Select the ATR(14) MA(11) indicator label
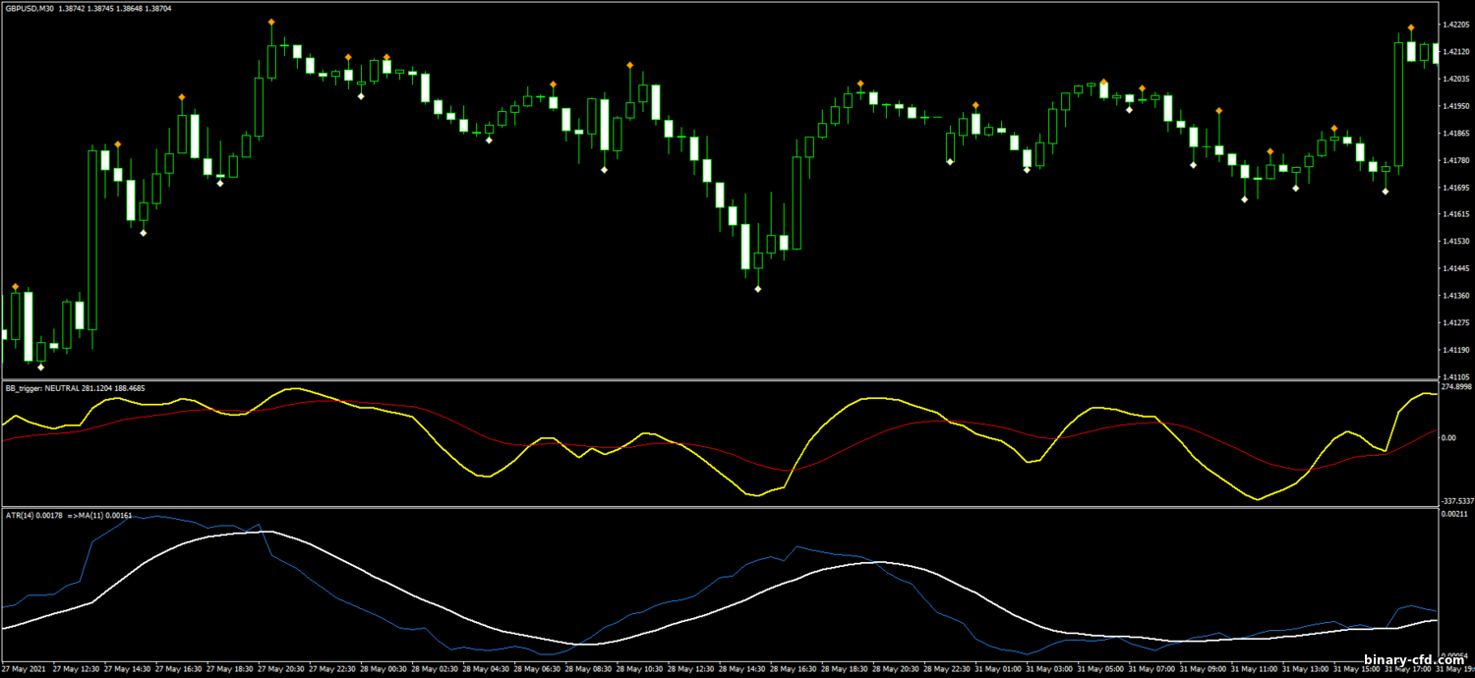This screenshot has height=678, width=1475. (x=68, y=516)
